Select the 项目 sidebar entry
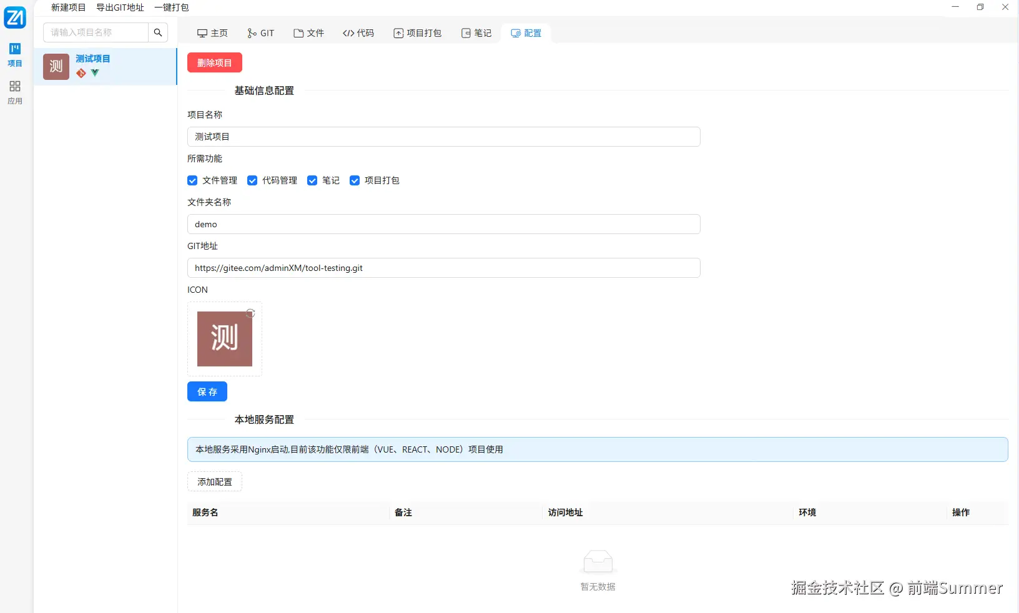Viewport: 1019px width, 613px height. [x=15, y=55]
